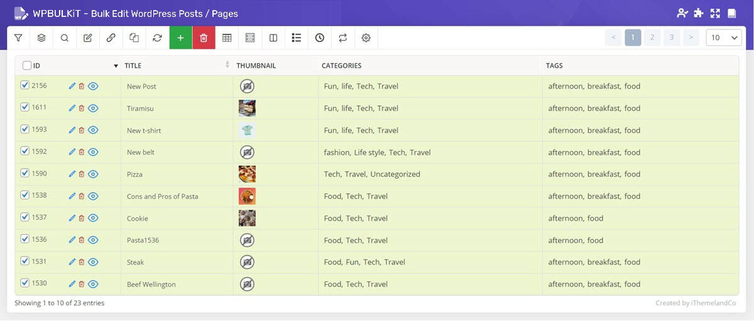View post 1536 with the eye icon
754x321 pixels.
coord(93,240)
